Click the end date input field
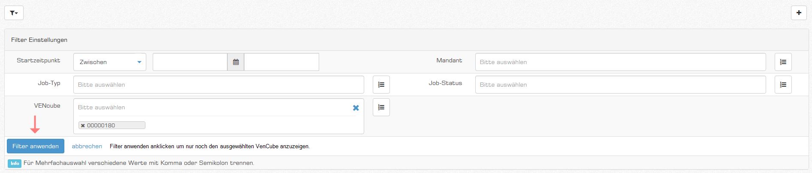The image size is (812, 173). (281, 62)
